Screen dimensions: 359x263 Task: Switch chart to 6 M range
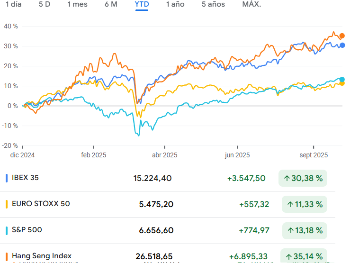pyautogui.click(x=111, y=4)
